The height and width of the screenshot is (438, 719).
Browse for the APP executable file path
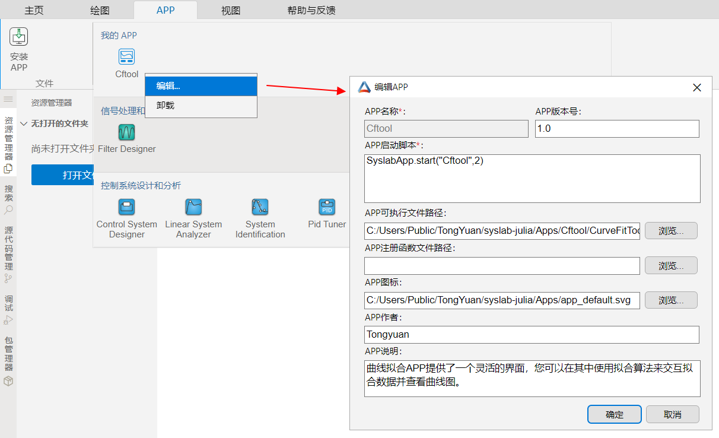click(x=670, y=231)
